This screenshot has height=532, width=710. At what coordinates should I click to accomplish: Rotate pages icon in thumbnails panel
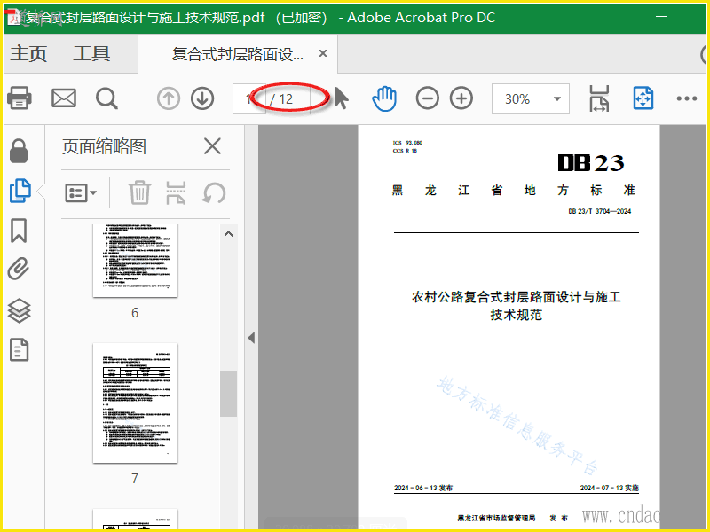click(x=214, y=192)
